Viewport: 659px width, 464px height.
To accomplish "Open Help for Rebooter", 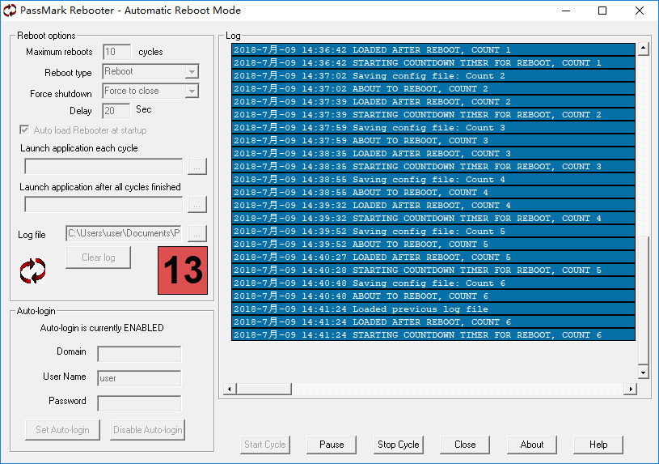I will pyautogui.click(x=598, y=445).
